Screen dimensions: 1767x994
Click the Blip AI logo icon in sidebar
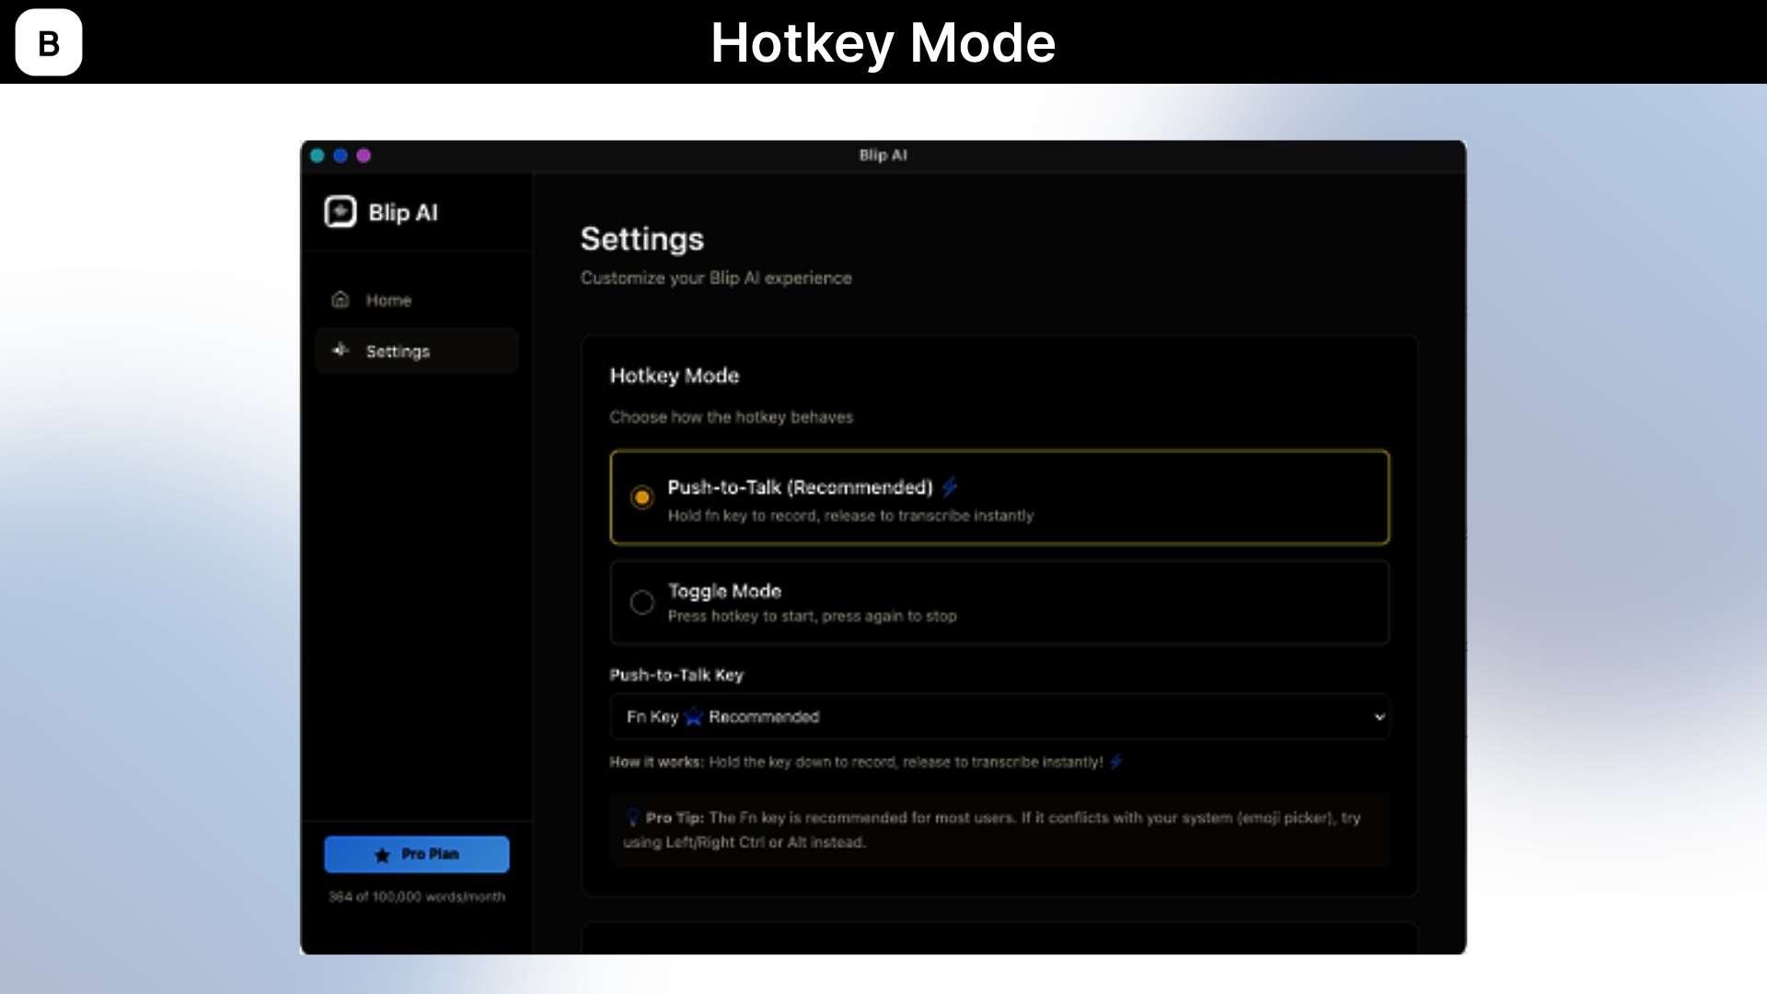(341, 212)
